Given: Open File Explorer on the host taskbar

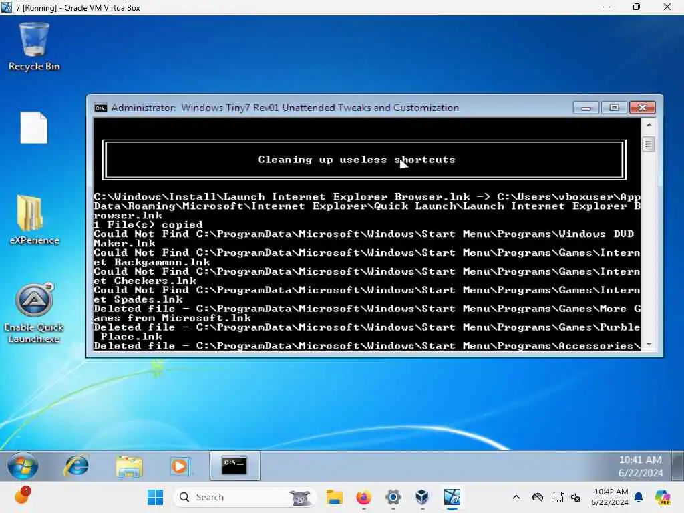Looking at the screenshot, I should [x=335, y=497].
